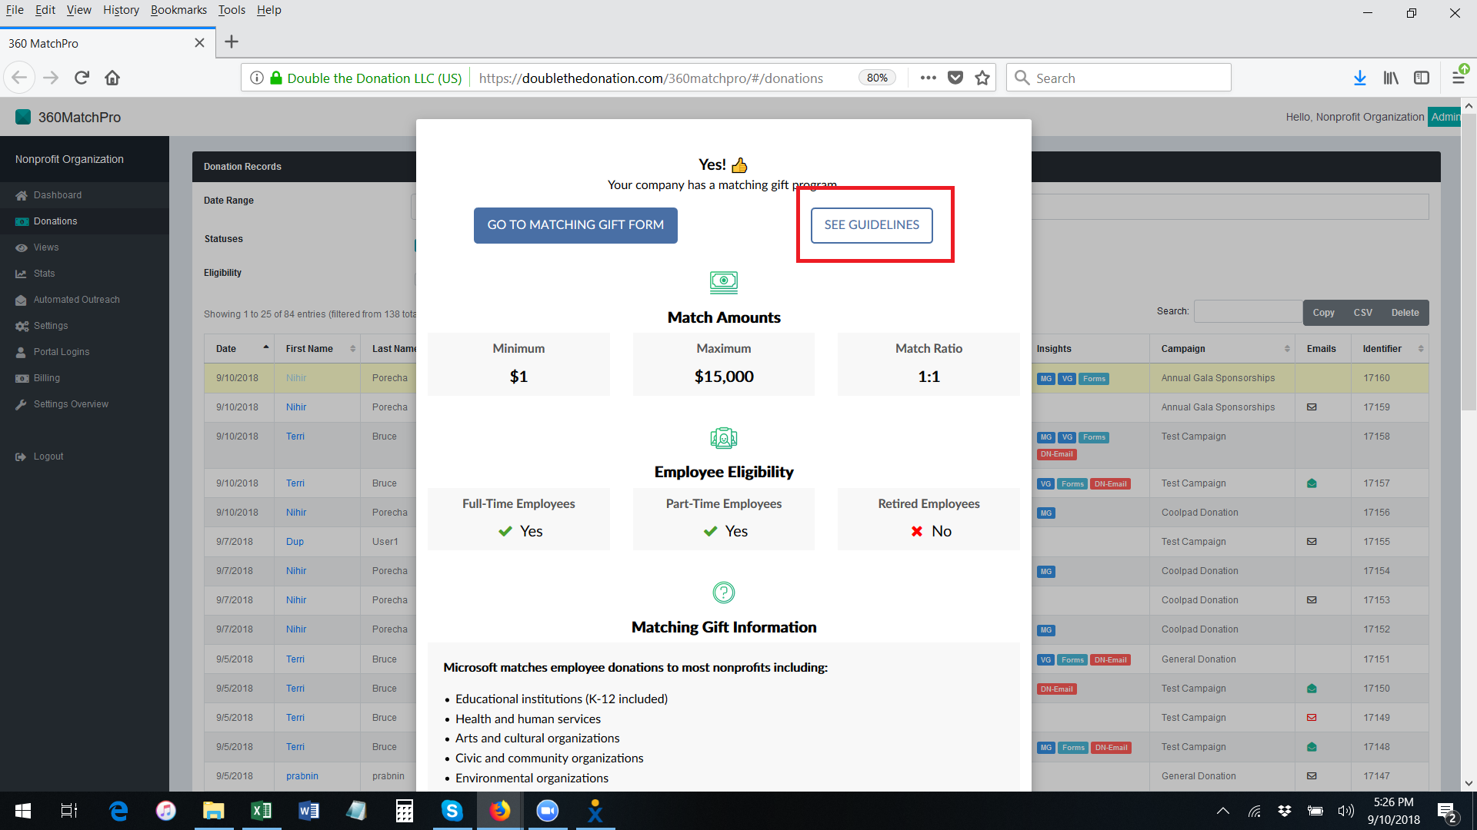Click the Settings gears icon in sidebar
The height and width of the screenshot is (830, 1477).
pos(22,326)
